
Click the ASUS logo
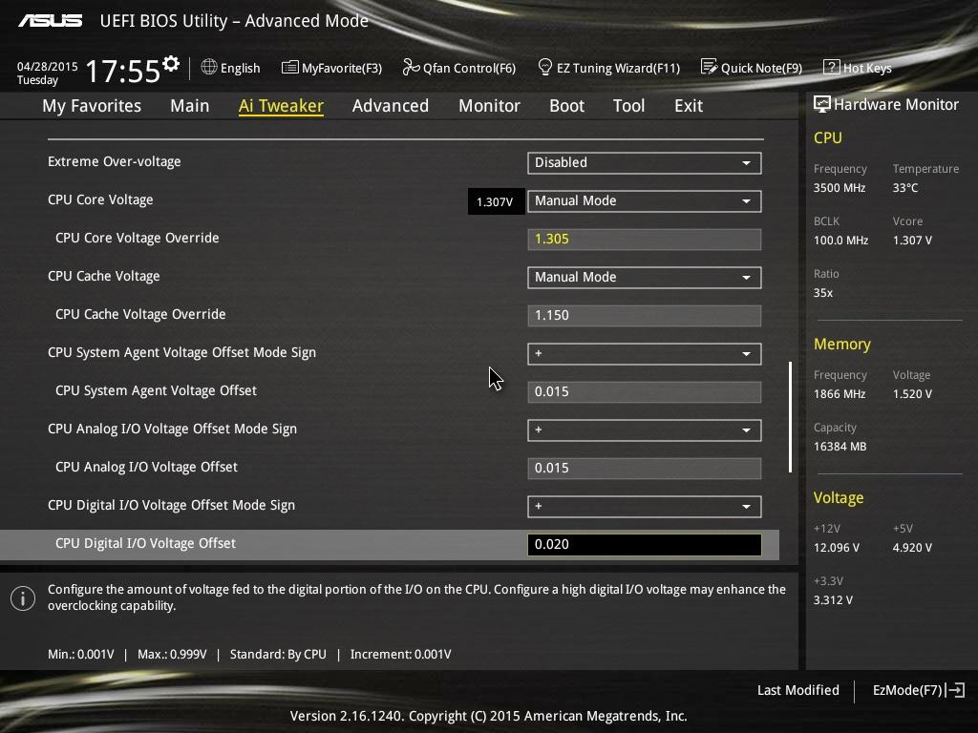pyautogui.click(x=50, y=21)
